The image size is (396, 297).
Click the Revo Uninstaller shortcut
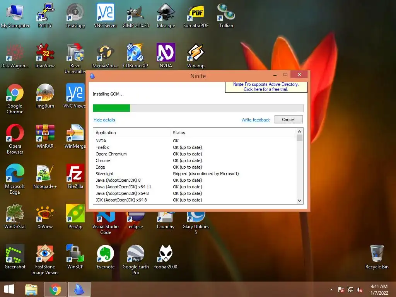pyautogui.click(x=75, y=58)
